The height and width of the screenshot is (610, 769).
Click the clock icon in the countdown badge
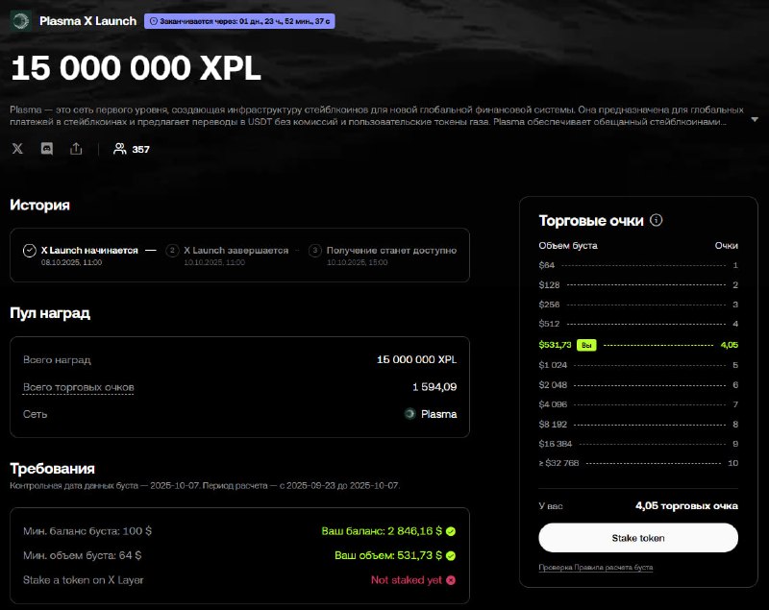pyautogui.click(x=154, y=21)
